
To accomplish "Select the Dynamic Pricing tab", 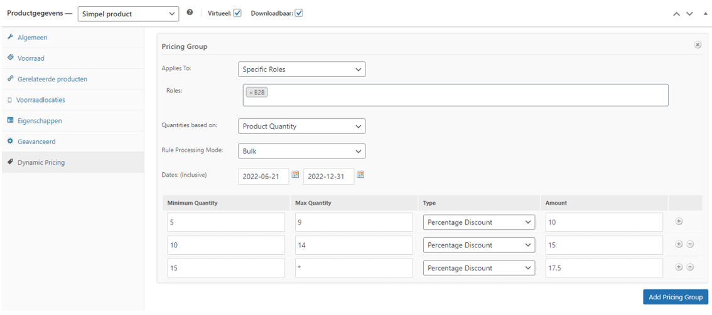I will tap(72, 162).
